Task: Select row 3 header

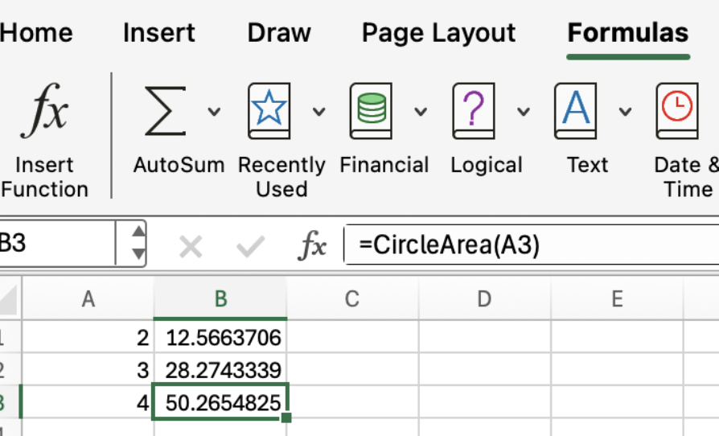Action: pos(9,402)
